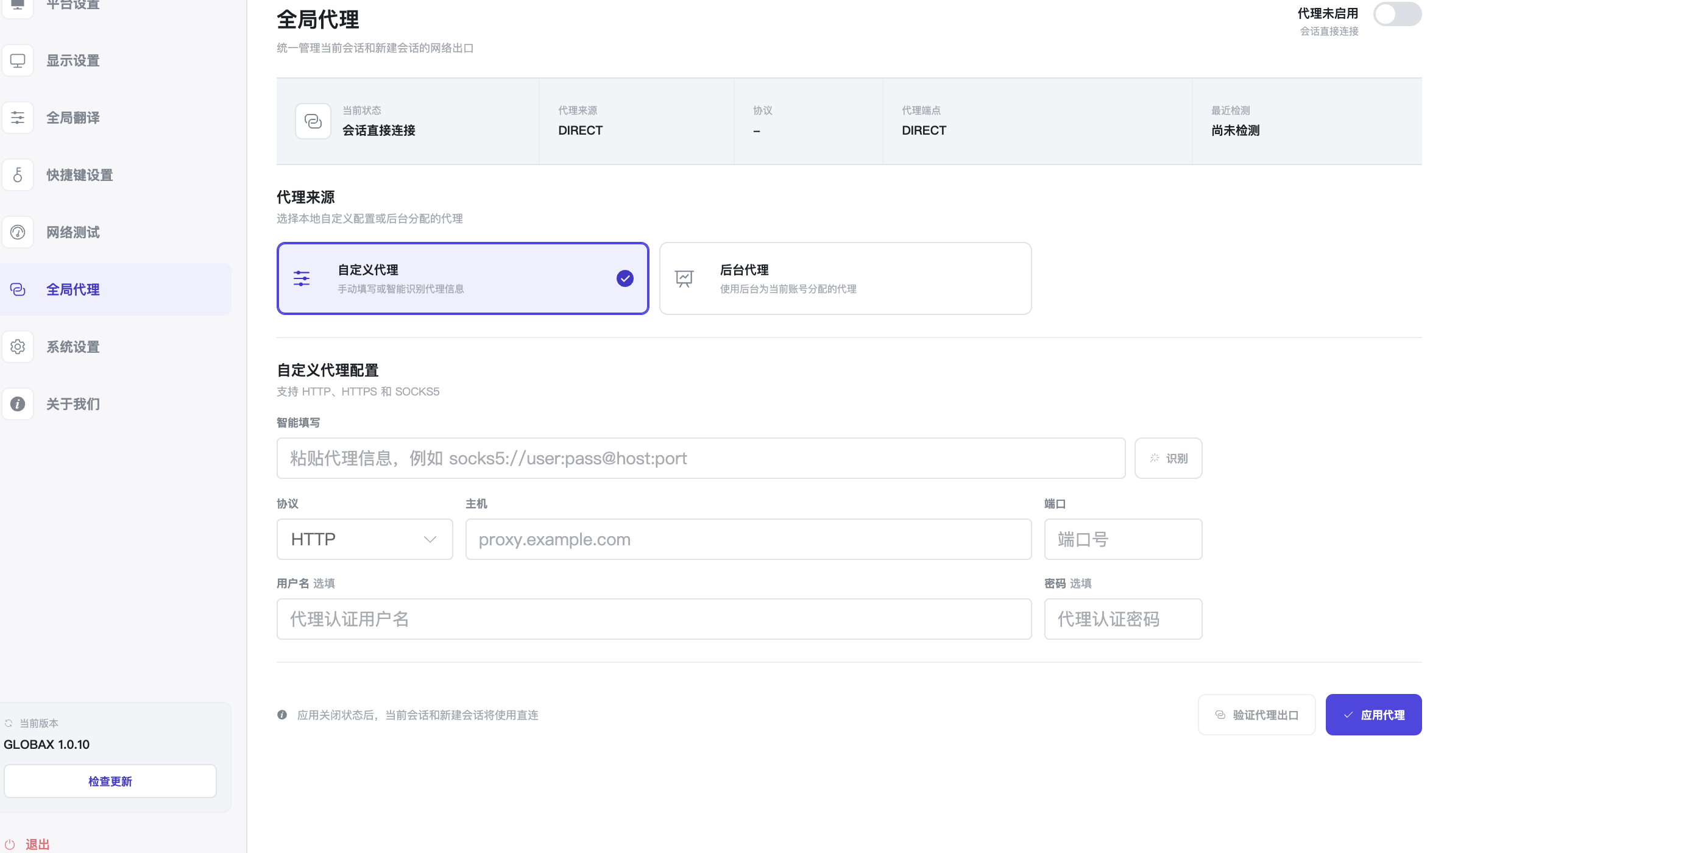This screenshot has width=1706, height=853.
Task: Focus the 代理认证用户名 username field
Action: (x=654, y=619)
